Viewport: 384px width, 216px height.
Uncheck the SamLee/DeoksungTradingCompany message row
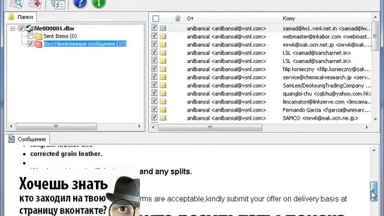(154, 85)
